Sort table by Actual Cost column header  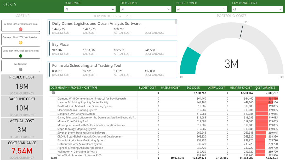216,88
